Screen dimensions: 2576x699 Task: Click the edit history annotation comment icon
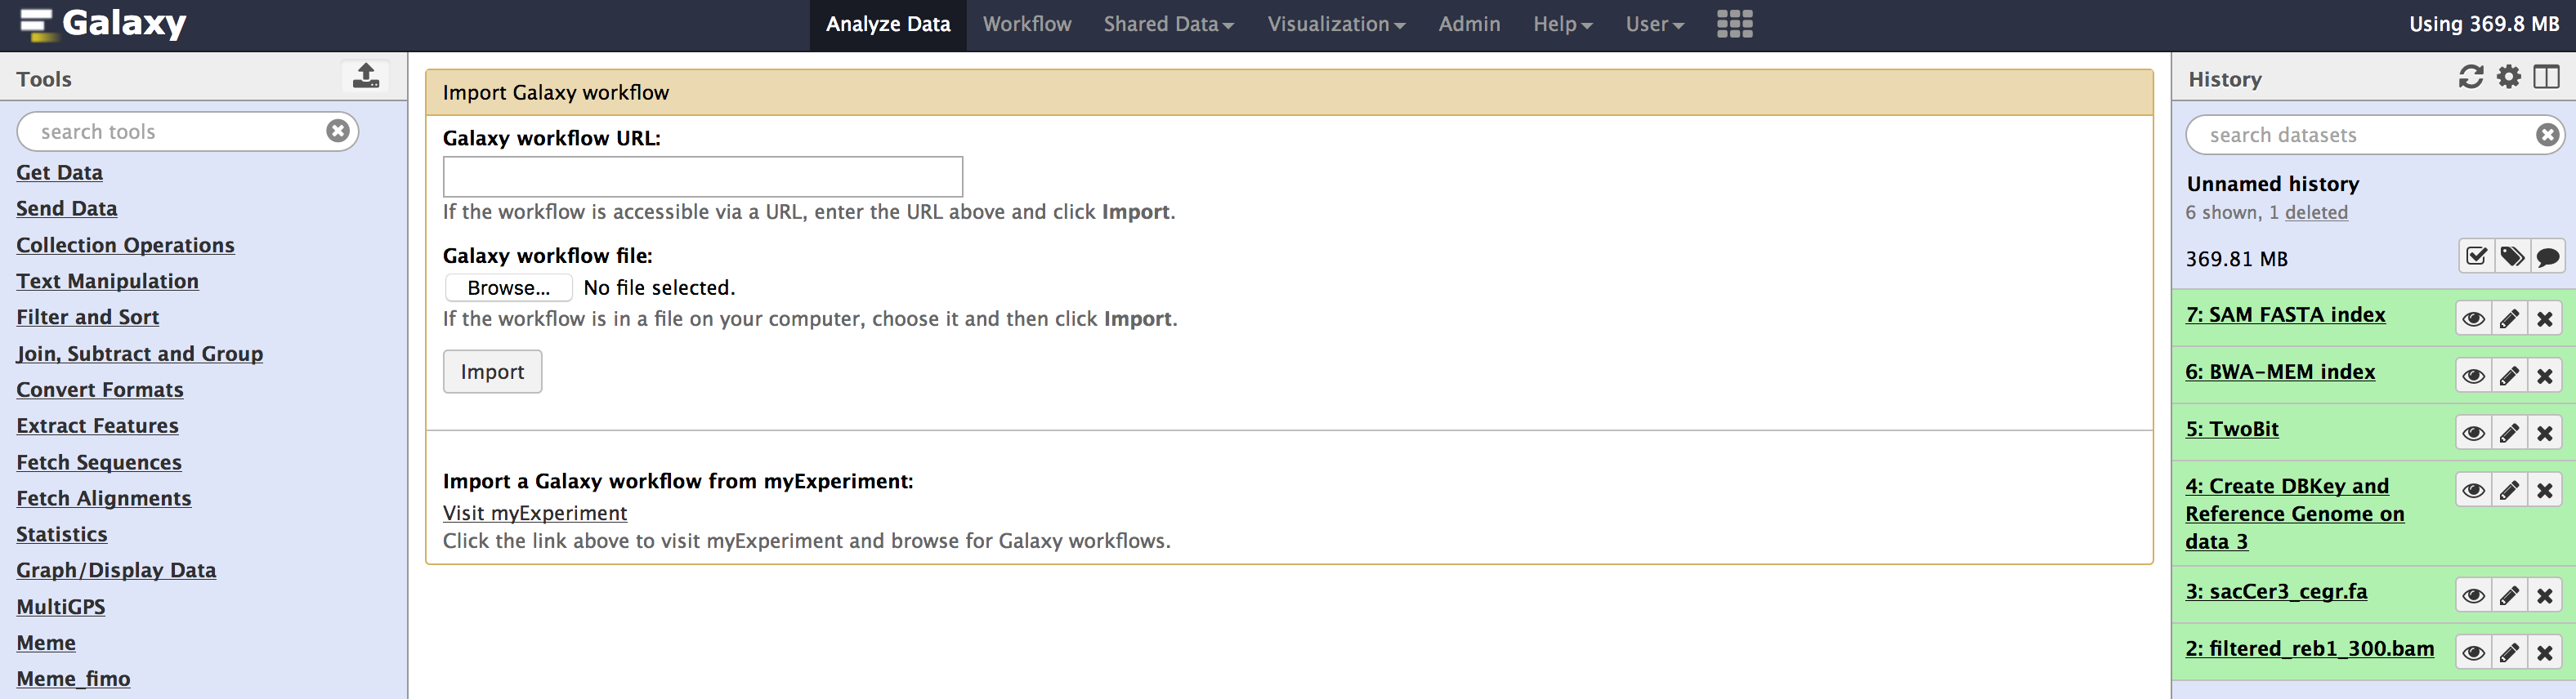(2547, 257)
